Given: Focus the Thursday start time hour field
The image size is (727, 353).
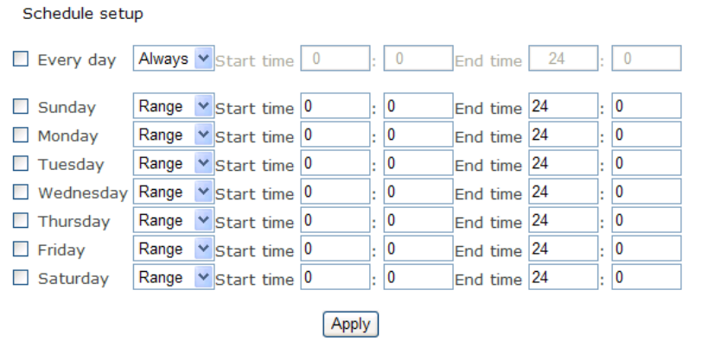Looking at the screenshot, I should click(x=335, y=220).
